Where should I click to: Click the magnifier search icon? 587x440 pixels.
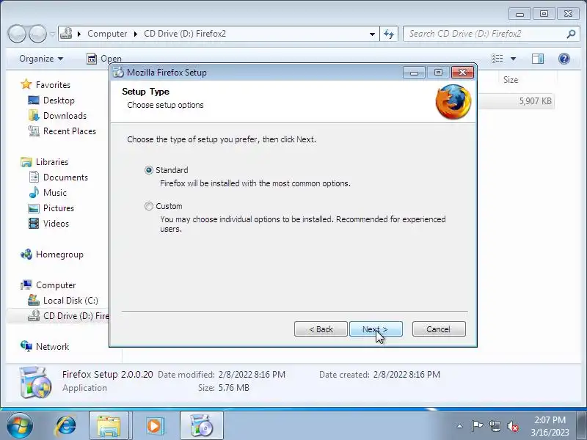coord(571,34)
